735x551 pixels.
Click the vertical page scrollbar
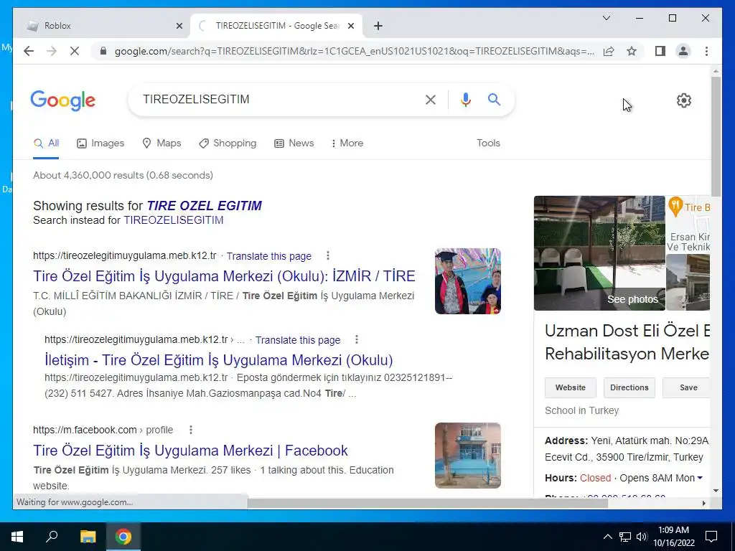click(716, 137)
